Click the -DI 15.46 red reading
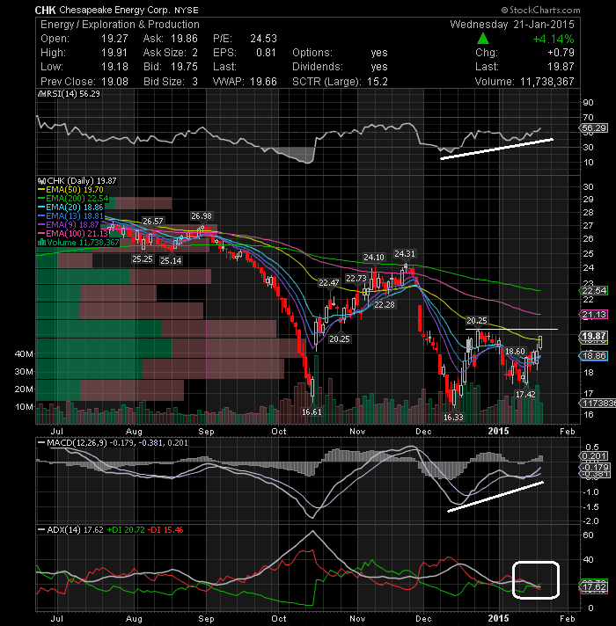Image resolution: width=616 pixels, height=626 pixels. tap(165, 530)
